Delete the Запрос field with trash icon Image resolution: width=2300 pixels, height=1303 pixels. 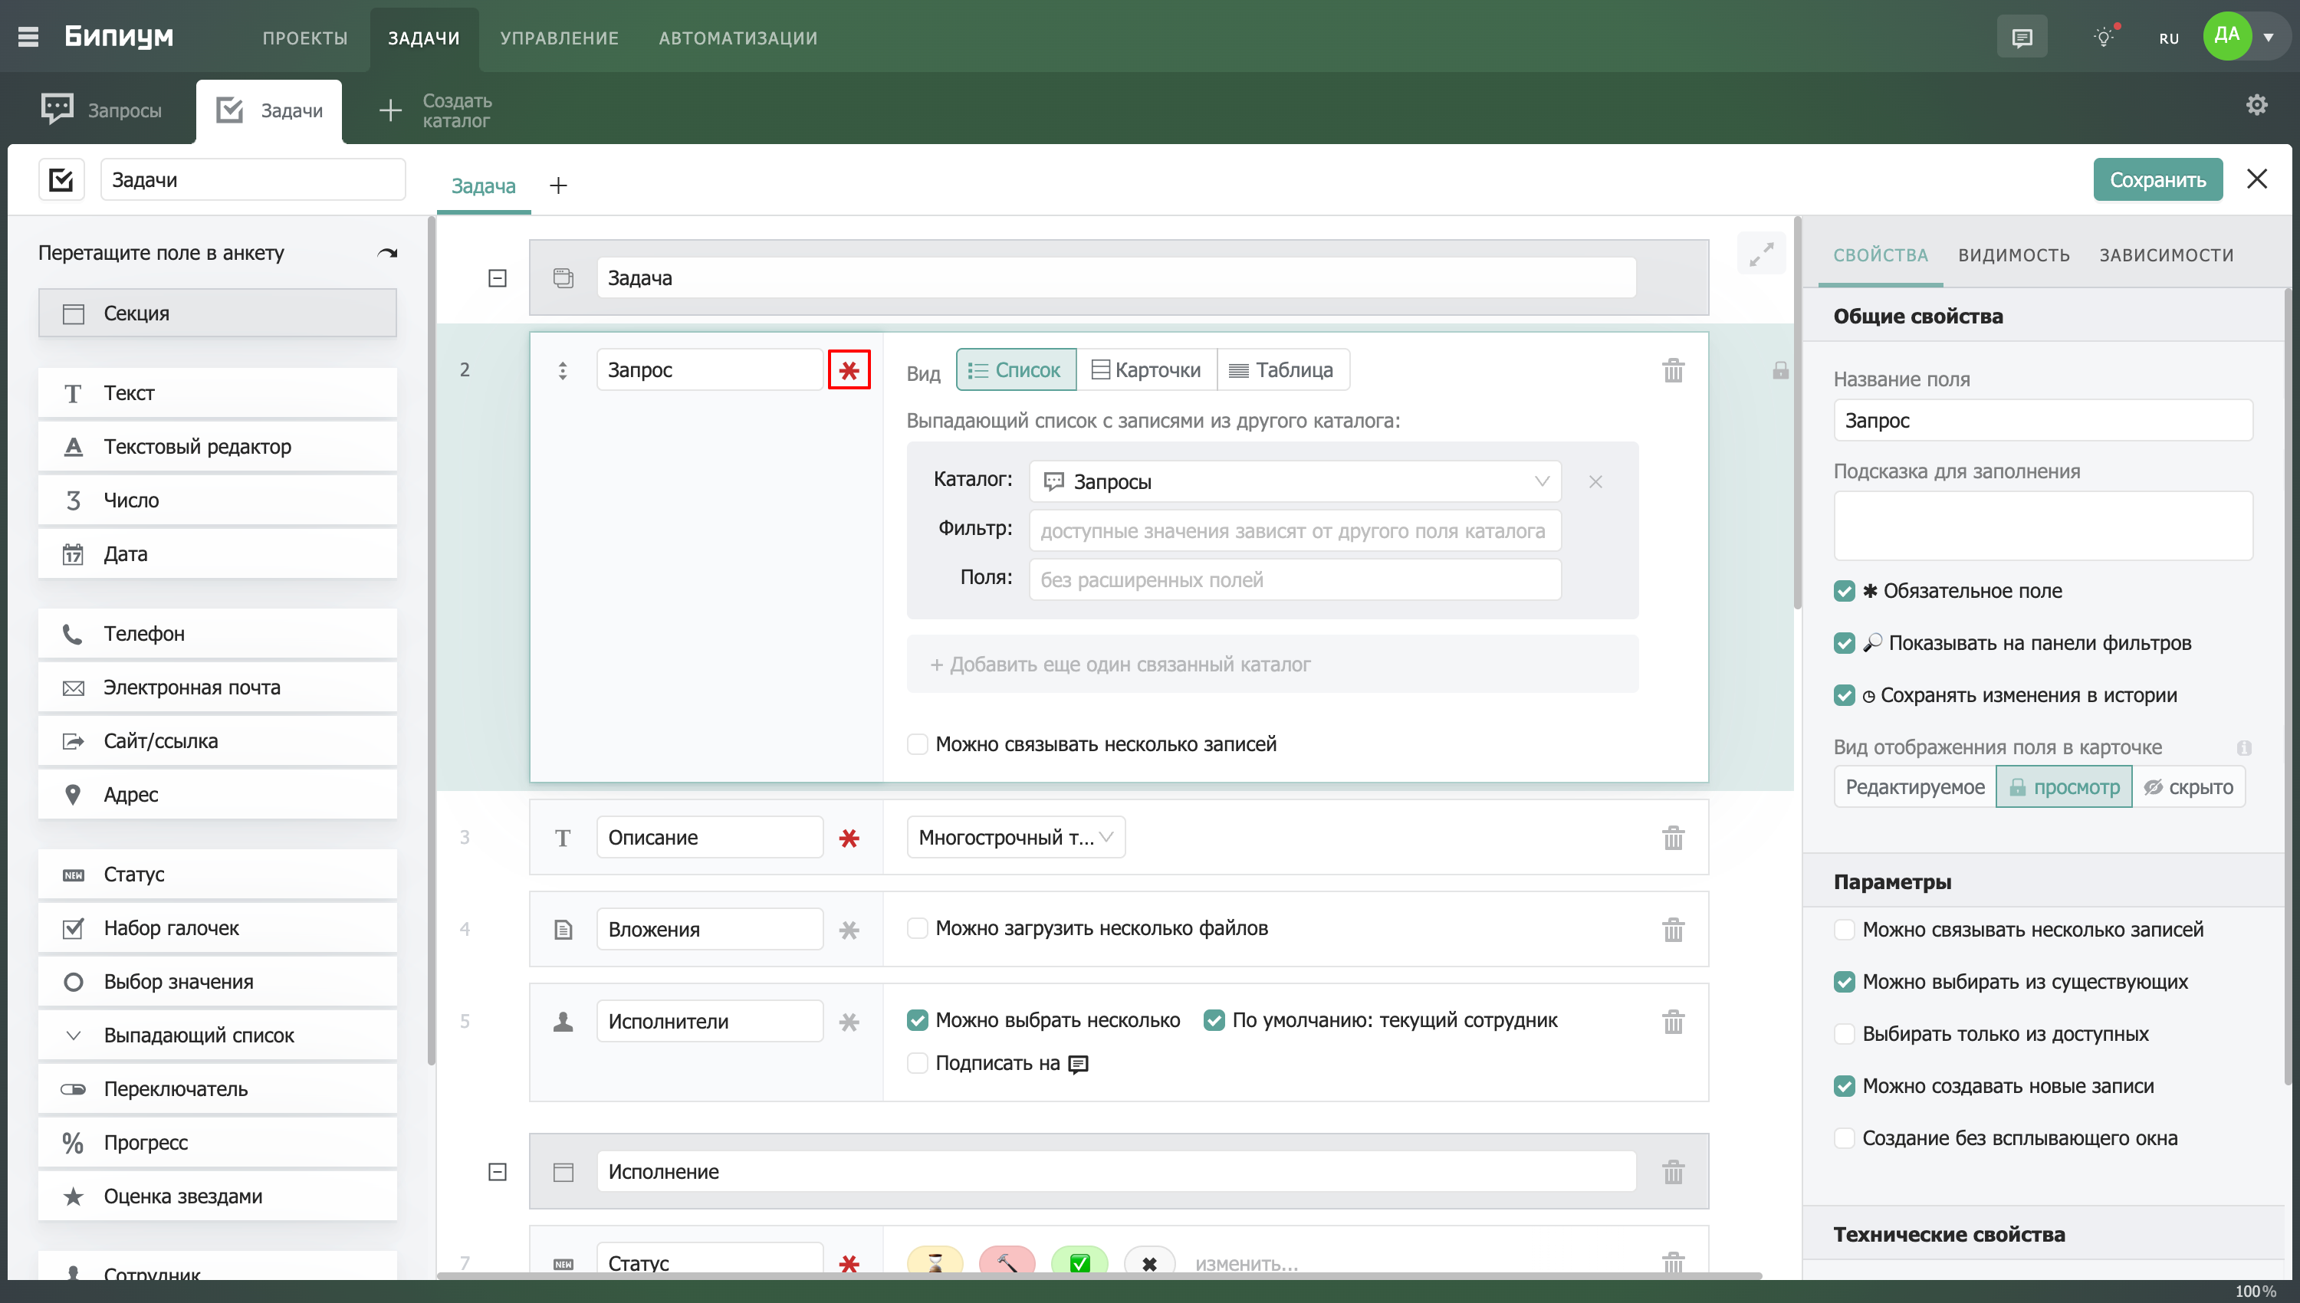tap(1673, 369)
